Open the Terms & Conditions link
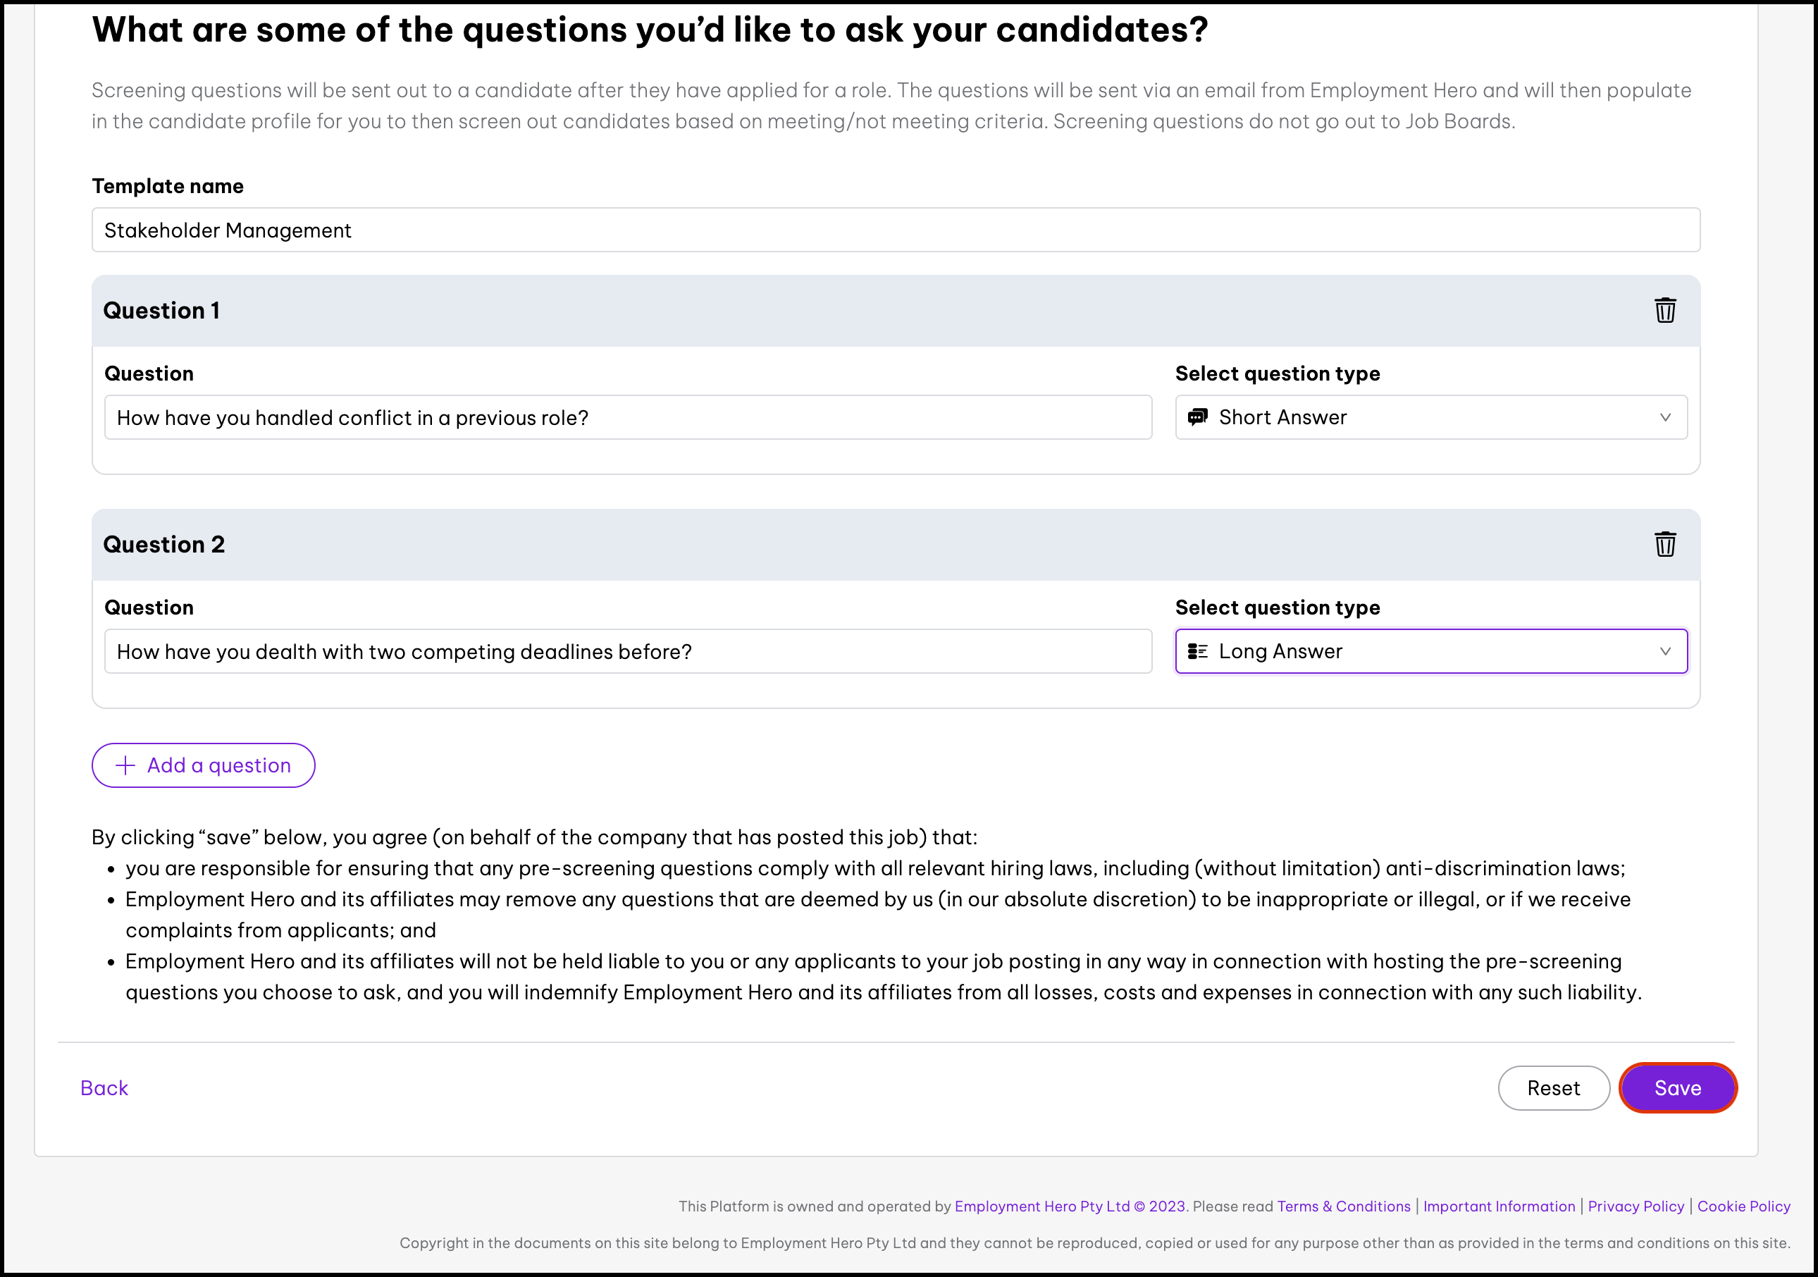Image resolution: width=1818 pixels, height=1277 pixels. [1343, 1205]
